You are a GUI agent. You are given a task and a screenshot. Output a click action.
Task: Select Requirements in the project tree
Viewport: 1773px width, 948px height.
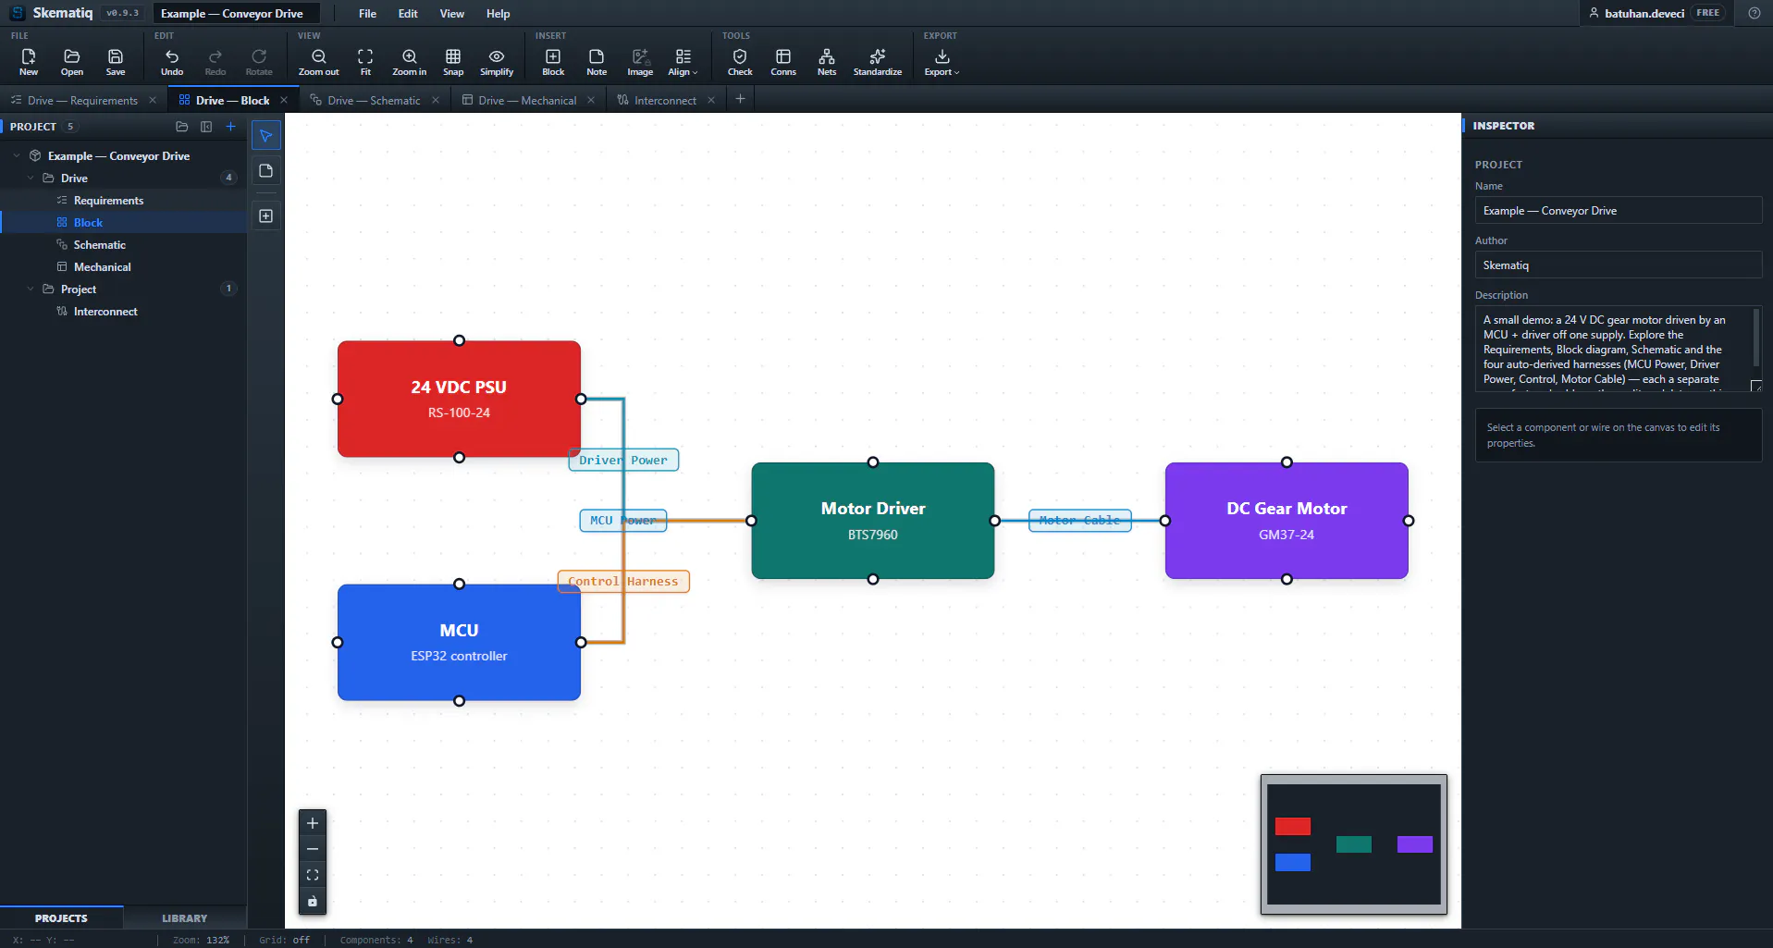pos(108,200)
